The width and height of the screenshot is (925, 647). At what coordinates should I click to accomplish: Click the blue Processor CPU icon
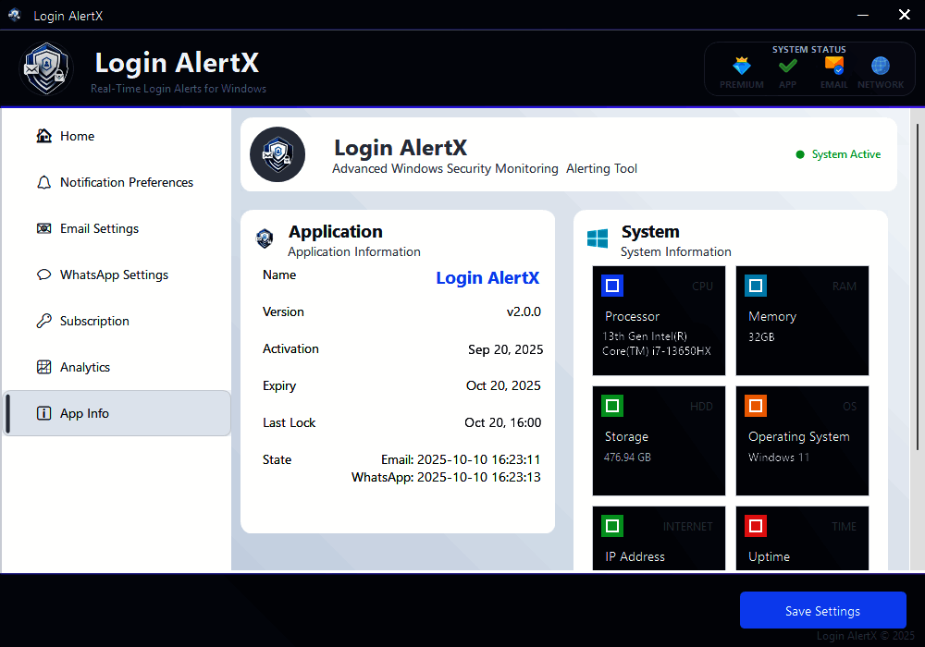pyautogui.click(x=612, y=286)
